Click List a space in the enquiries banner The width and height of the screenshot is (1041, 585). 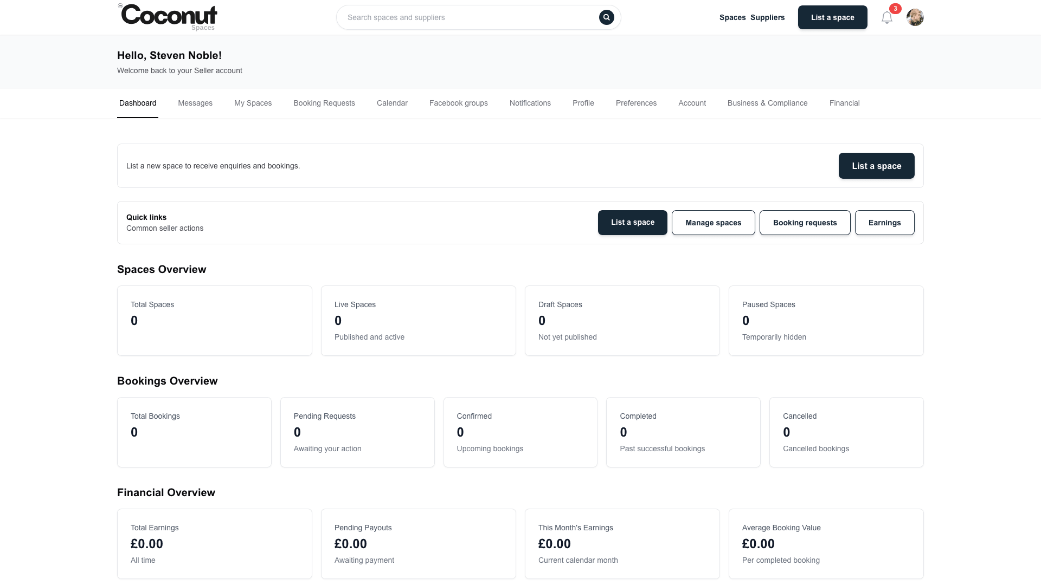876,166
